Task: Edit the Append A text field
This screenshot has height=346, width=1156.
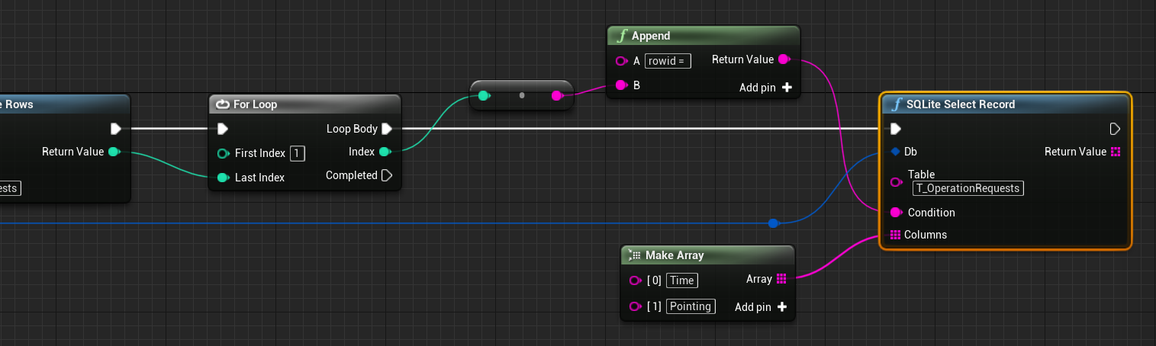Action: 668,61
